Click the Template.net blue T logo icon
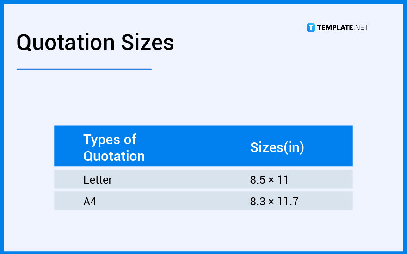The width and height of the screenshot is (407, 254). coord(311,28)
